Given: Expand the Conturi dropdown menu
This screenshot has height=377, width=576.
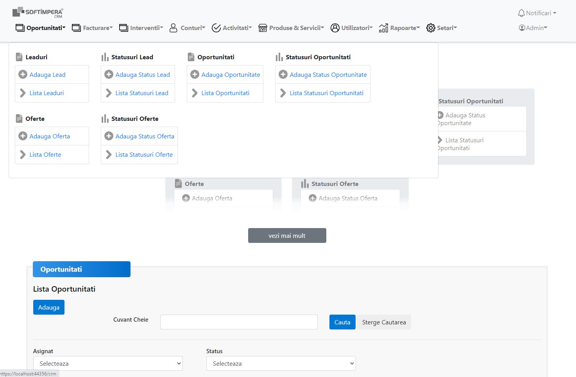Looking at the screenshot, I should [x=188, y=28].
